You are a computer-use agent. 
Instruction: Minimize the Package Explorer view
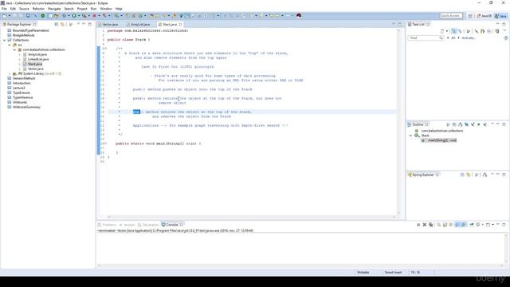coord(84,24)
